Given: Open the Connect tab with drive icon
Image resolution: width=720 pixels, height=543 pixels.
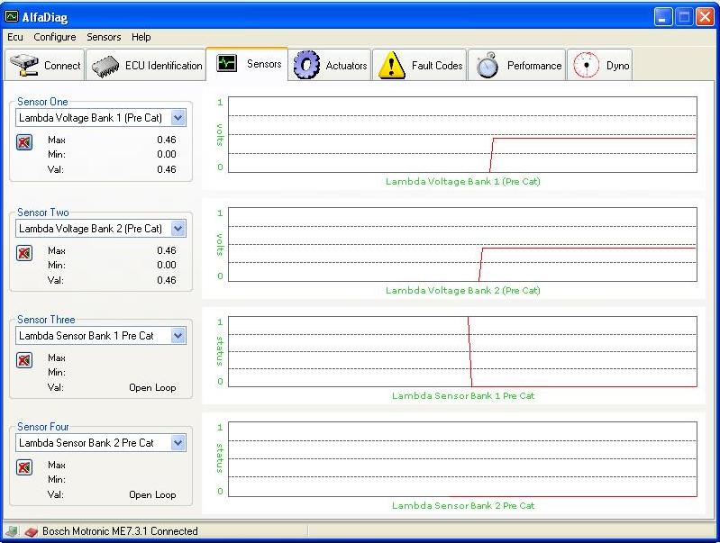Looking at the screenshot, I should point(44,65).
